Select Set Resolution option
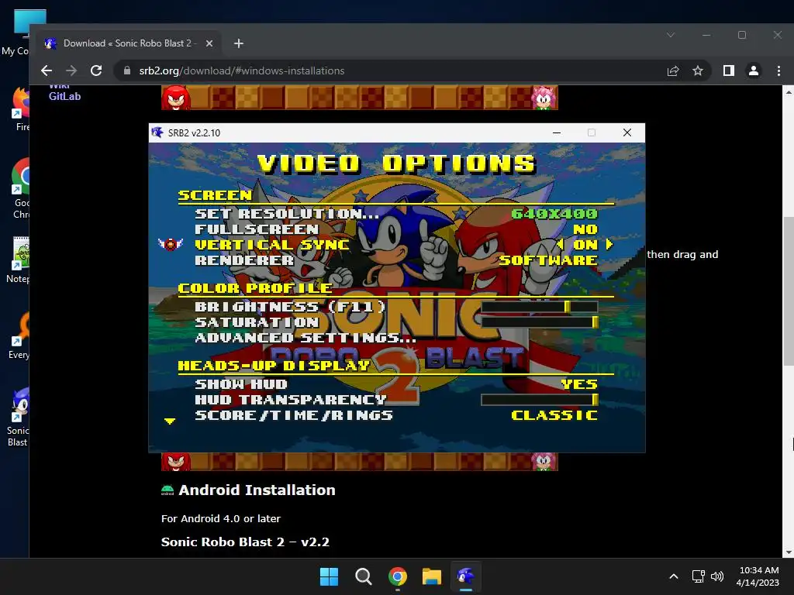The width and height of the screenshot is (794, 595). click(x=287, y=214)
